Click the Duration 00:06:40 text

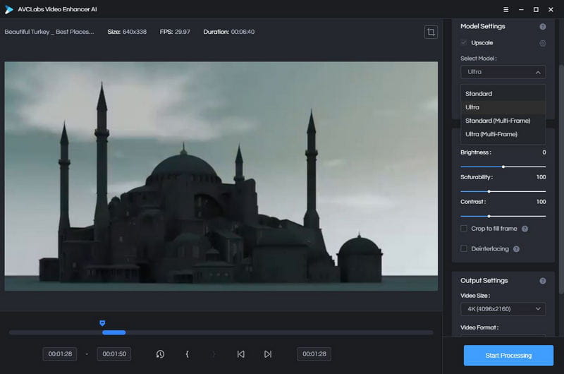point(228,32)
